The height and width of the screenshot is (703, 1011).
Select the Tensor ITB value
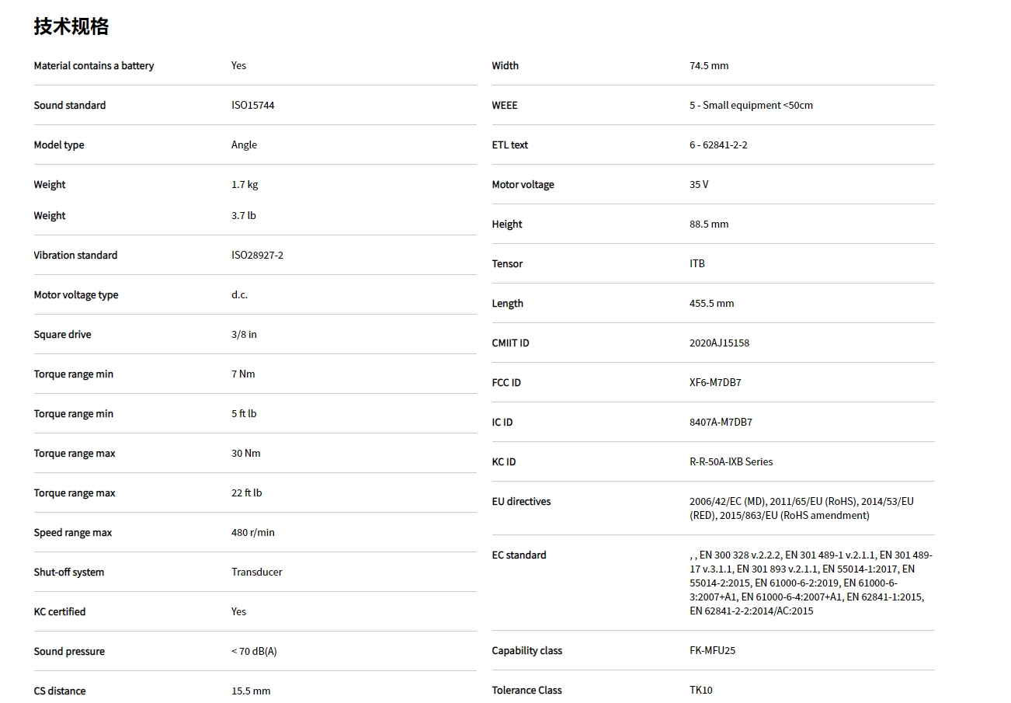697,264
